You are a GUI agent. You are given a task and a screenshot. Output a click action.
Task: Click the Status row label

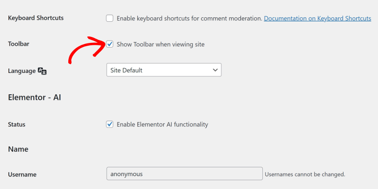point(17,125)
